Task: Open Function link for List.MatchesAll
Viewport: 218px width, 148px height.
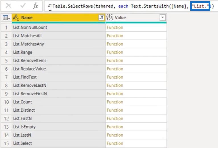Action: coord(115,36)
